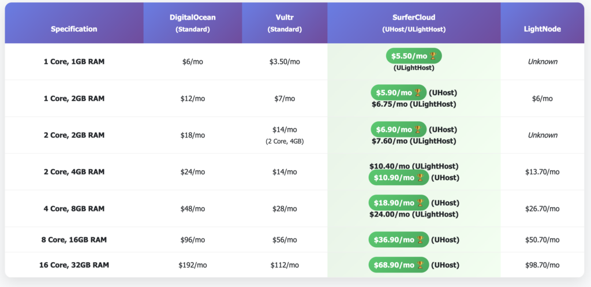Click the $24.00/mo (ULightHost) price text
This screenshot has height=287, width=591.
coord(413,214)
